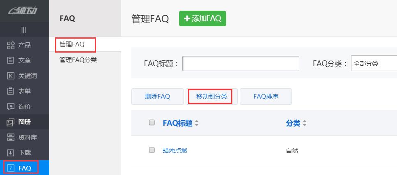
Task: Open 管理FAQ分类 submenu item
Action: [x=78, y=60]
